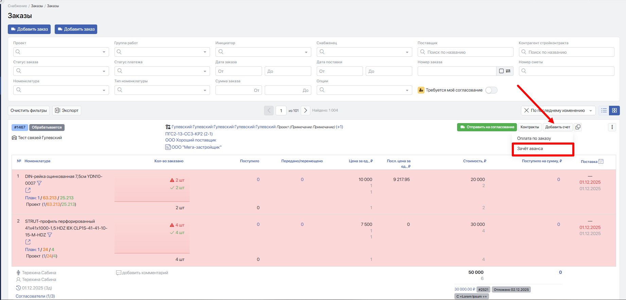Toggle Требуется моё согласование switch
626x300 pixels.
(x=491, y=90)
